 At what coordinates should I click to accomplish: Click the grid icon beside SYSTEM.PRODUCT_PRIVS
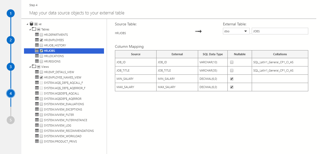coord(37,141)
